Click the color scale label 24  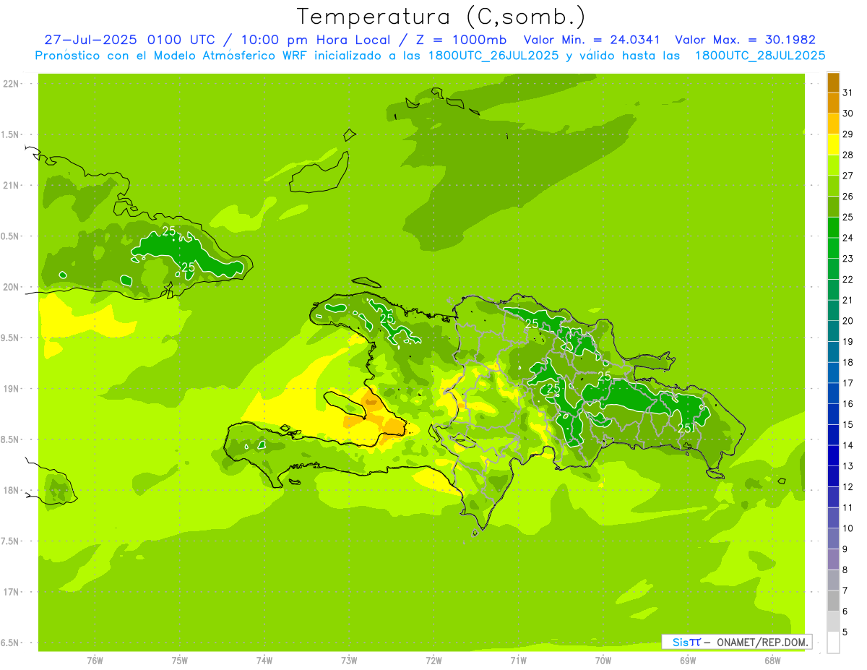pyautogui.click(x=847, y=238)
